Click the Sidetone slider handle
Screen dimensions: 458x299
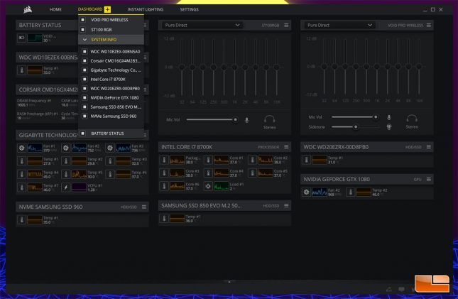[x=356, y=127]
